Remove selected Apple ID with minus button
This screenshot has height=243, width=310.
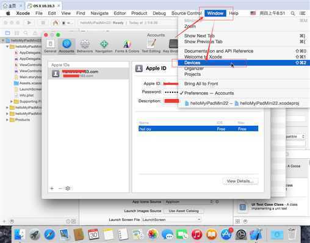tap(60, 188)
